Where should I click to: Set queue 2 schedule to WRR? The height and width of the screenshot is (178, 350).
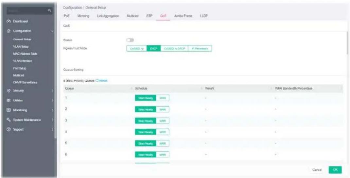point(163,109)
